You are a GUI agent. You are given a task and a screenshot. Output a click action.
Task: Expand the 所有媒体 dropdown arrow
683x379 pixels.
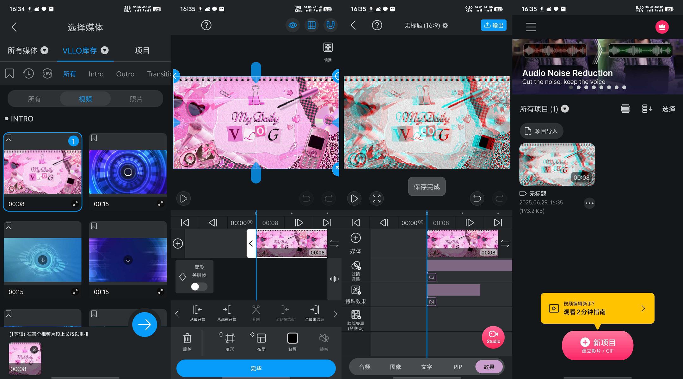pyautogui.click(x=45, y=50)
